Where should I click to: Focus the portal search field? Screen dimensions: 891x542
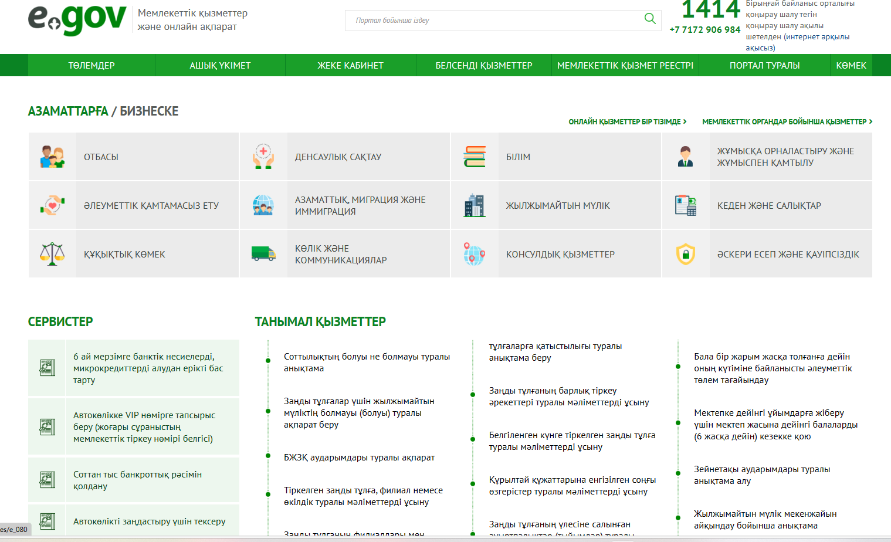tap(494, 21)
